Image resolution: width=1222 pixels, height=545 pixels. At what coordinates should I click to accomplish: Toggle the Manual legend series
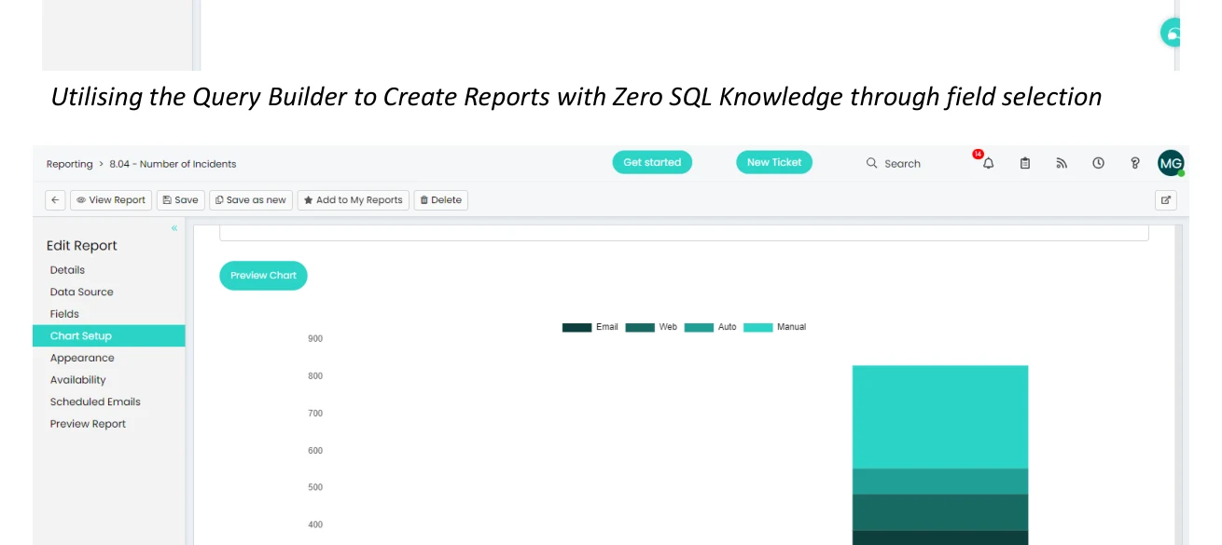click(774, 327)
